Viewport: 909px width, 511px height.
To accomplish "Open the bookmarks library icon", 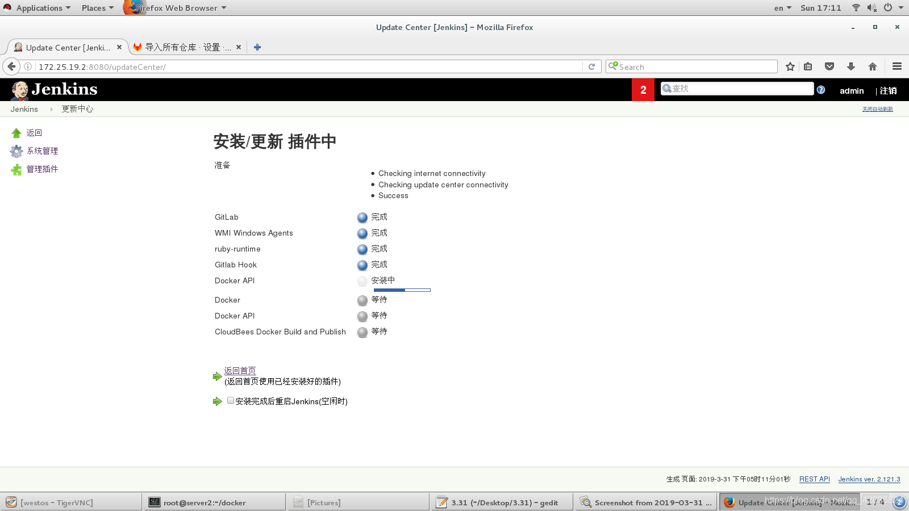I will coord(808,66).
